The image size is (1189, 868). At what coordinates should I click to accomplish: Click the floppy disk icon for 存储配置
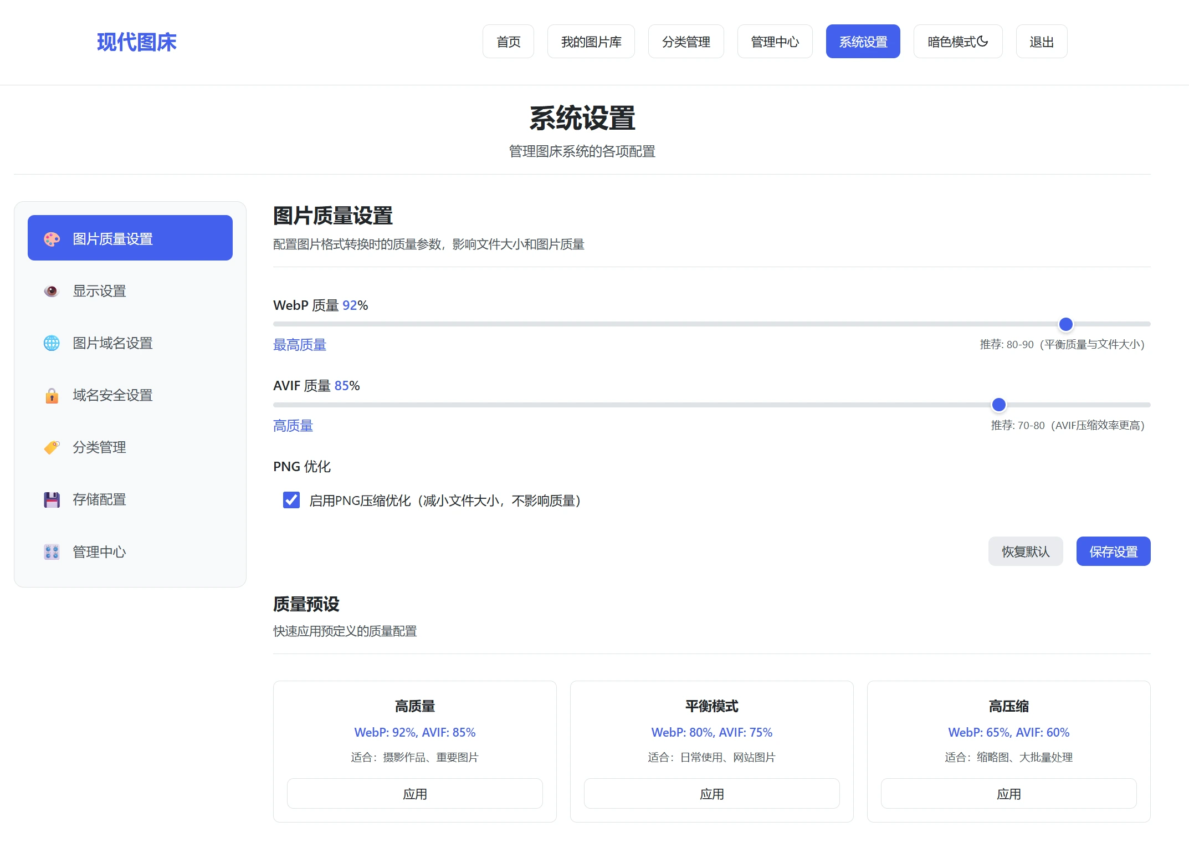(x=52, y=499)
